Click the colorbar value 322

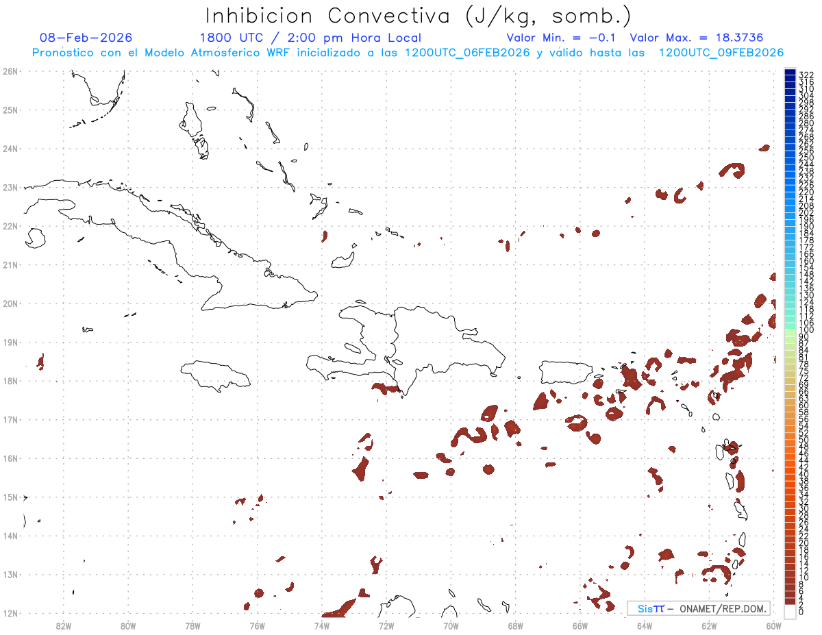pyautogui.click(x=806, y=75)
